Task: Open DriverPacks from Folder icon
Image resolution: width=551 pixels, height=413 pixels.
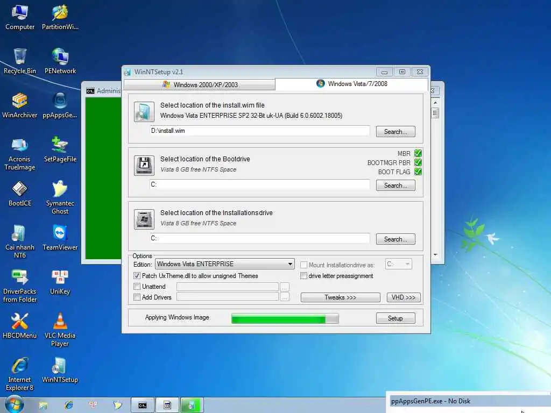Action: point(20,286)
